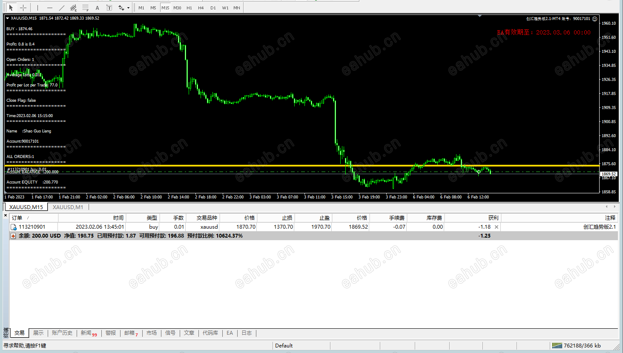Click order 113210901 document icon

pyautogui.click(x=14, y=227)
